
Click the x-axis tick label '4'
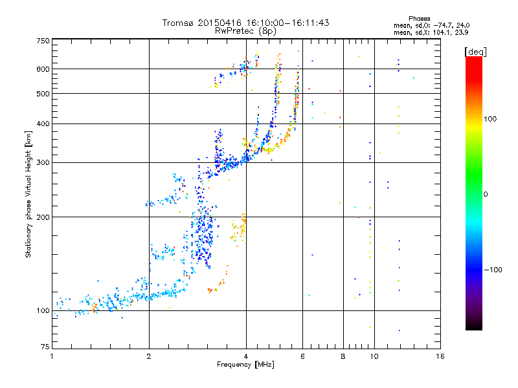click(246, 356)
